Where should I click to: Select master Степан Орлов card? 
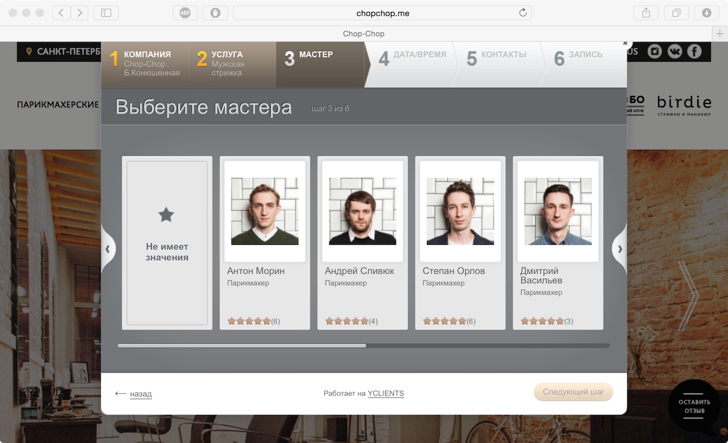[460, 243]
